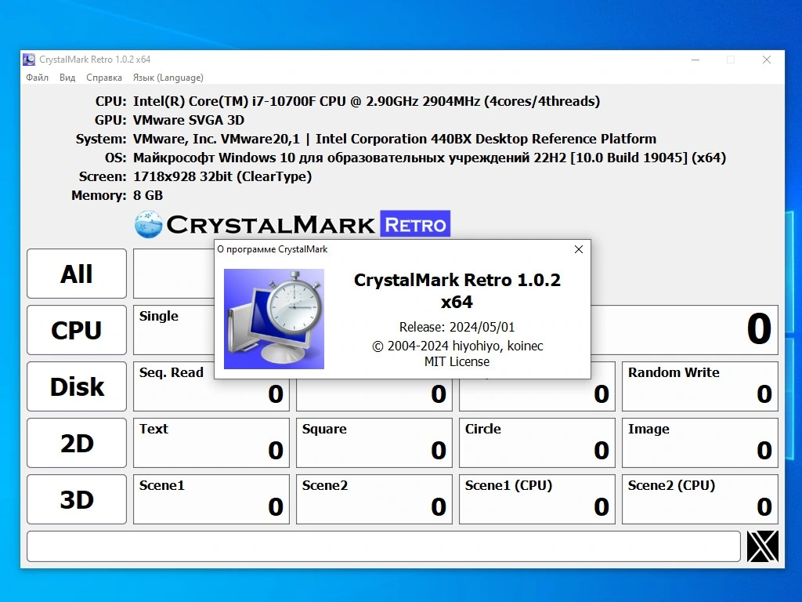Click the Scene1 (CPU) score box
The width and height of the screenshot is (802, 602).
click(537, 499)
